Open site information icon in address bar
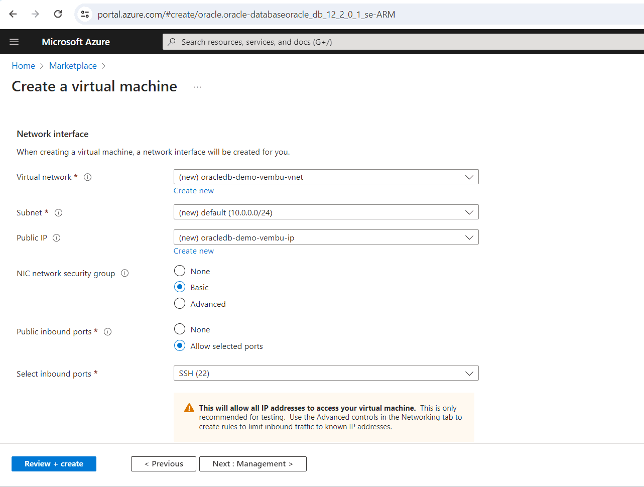This screenshot has height=487, width=644. coord(85,15)
